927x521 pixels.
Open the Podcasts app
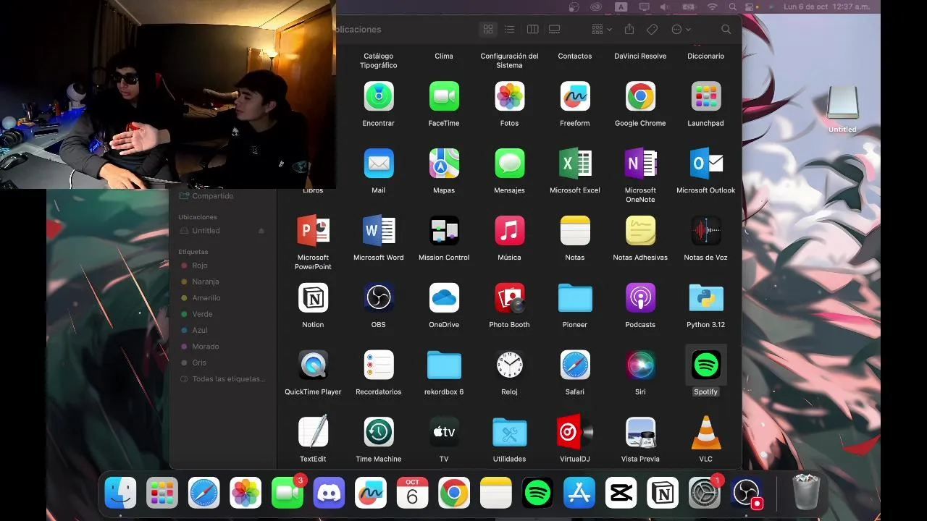click(x=640, y=298)
